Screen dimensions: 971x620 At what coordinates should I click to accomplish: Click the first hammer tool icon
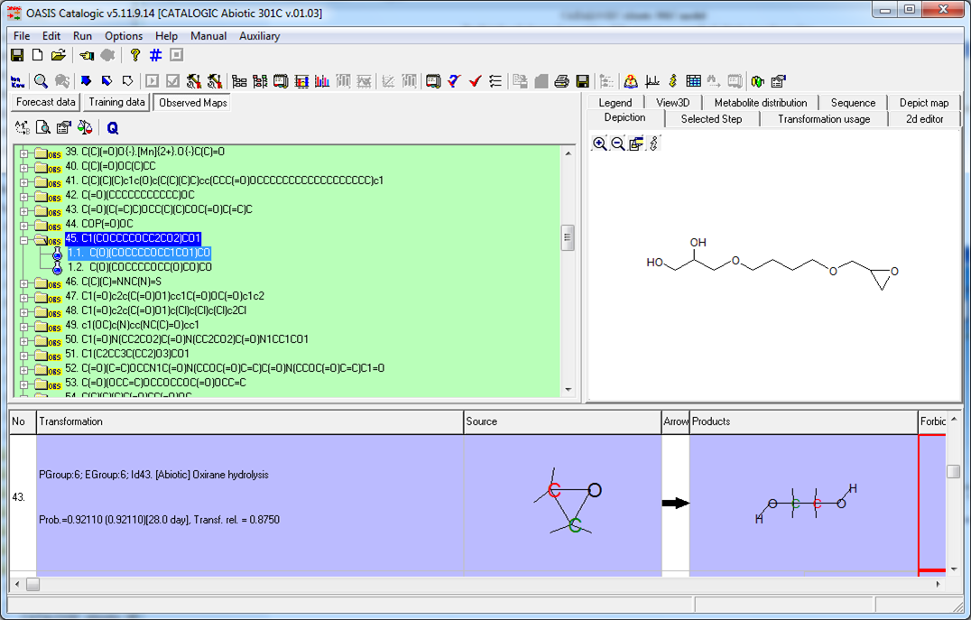(x=194, y=81)
